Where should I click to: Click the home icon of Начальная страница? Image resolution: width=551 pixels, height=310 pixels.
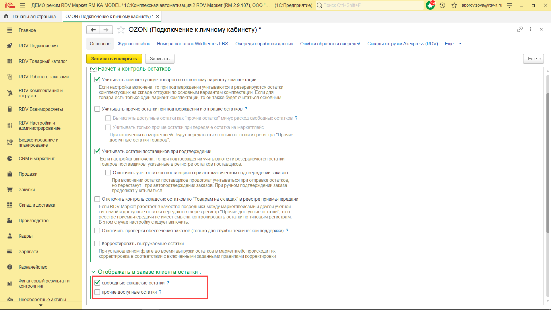pos(6,16)
